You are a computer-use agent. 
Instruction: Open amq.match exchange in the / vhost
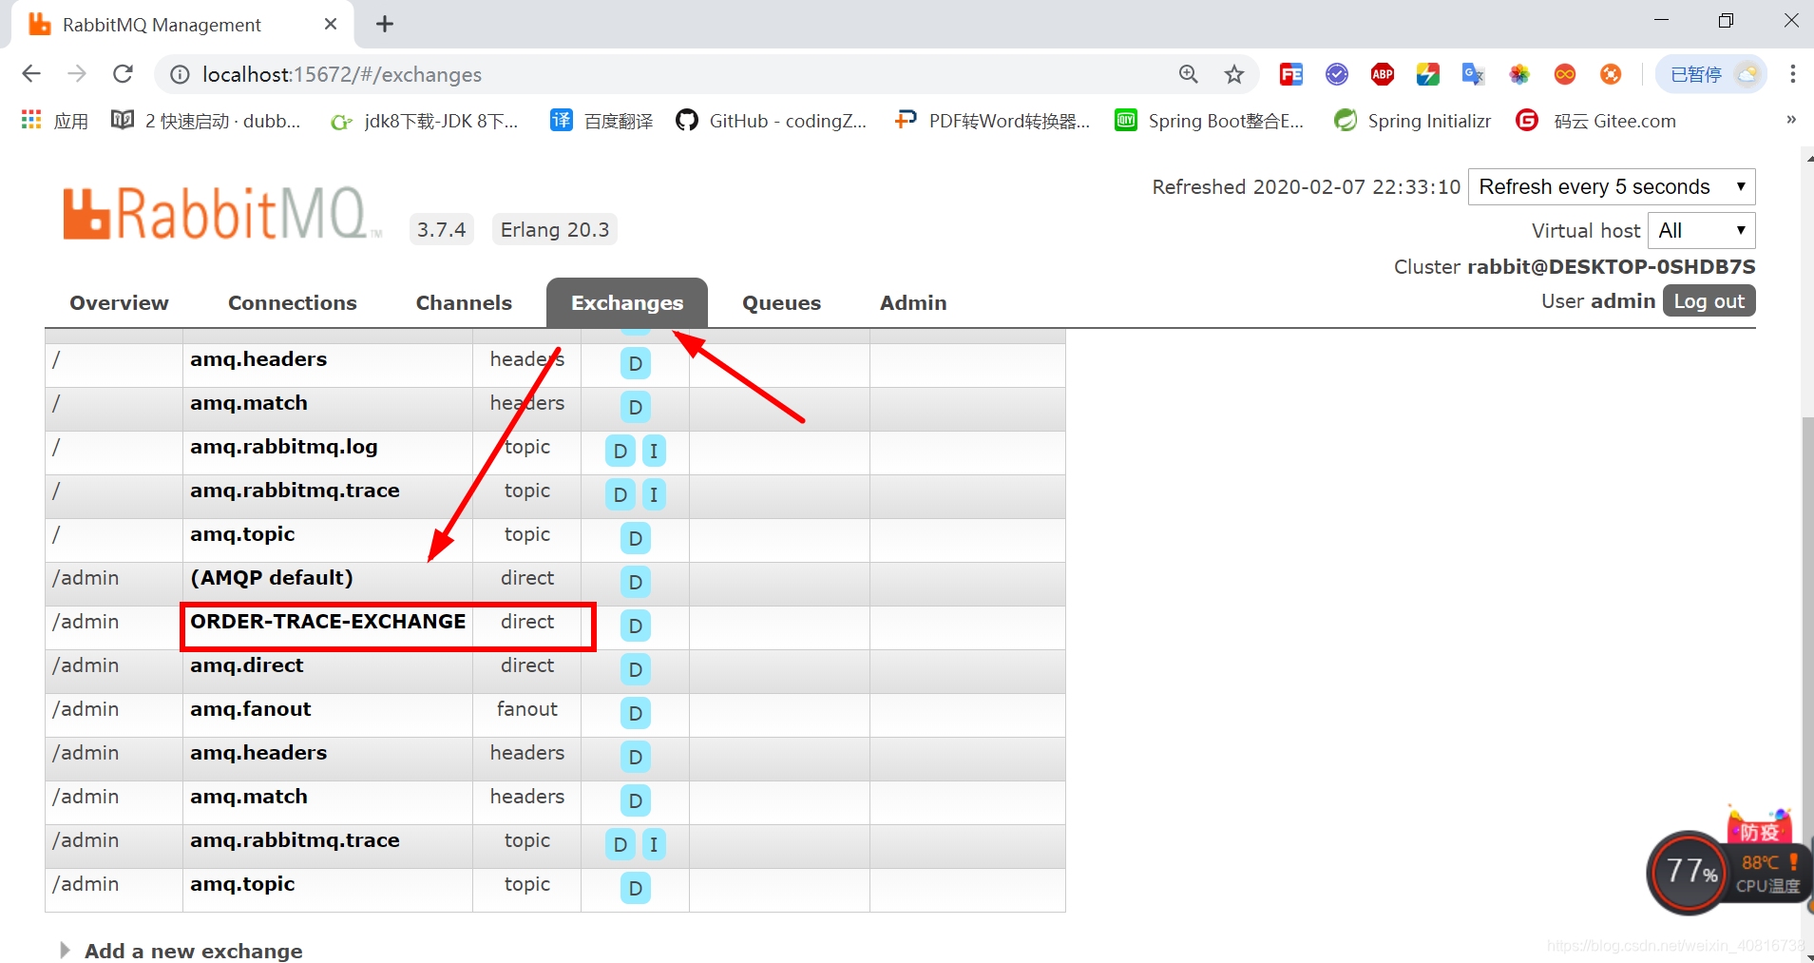[x=249, y=403]
